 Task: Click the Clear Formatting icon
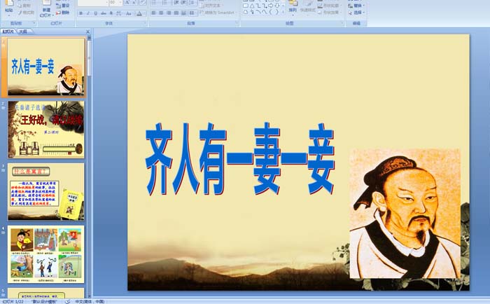tap(143, 3)
